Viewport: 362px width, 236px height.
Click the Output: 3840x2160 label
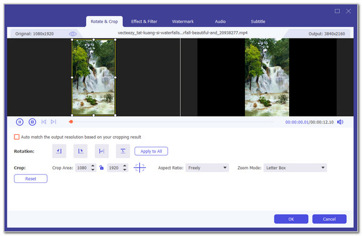326,34
